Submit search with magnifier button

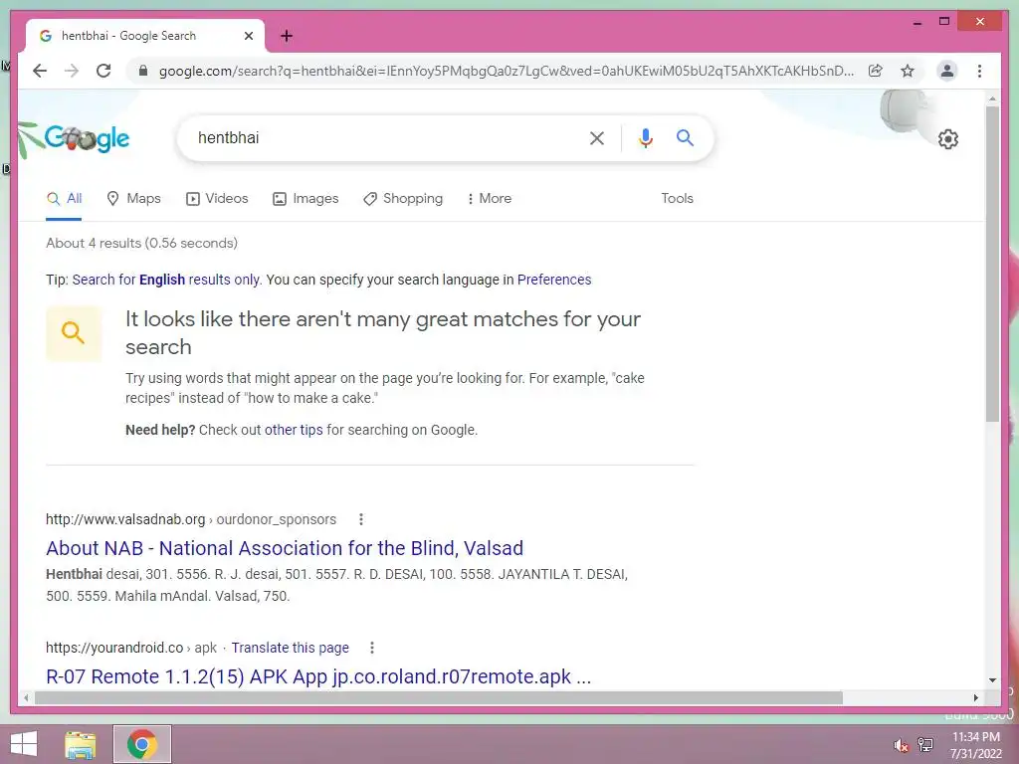coord(685,137)
